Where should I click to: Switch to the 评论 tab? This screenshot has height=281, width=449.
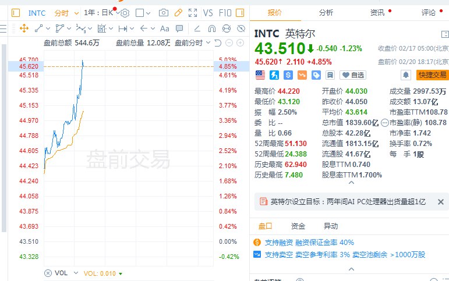[x=429, y=13]
